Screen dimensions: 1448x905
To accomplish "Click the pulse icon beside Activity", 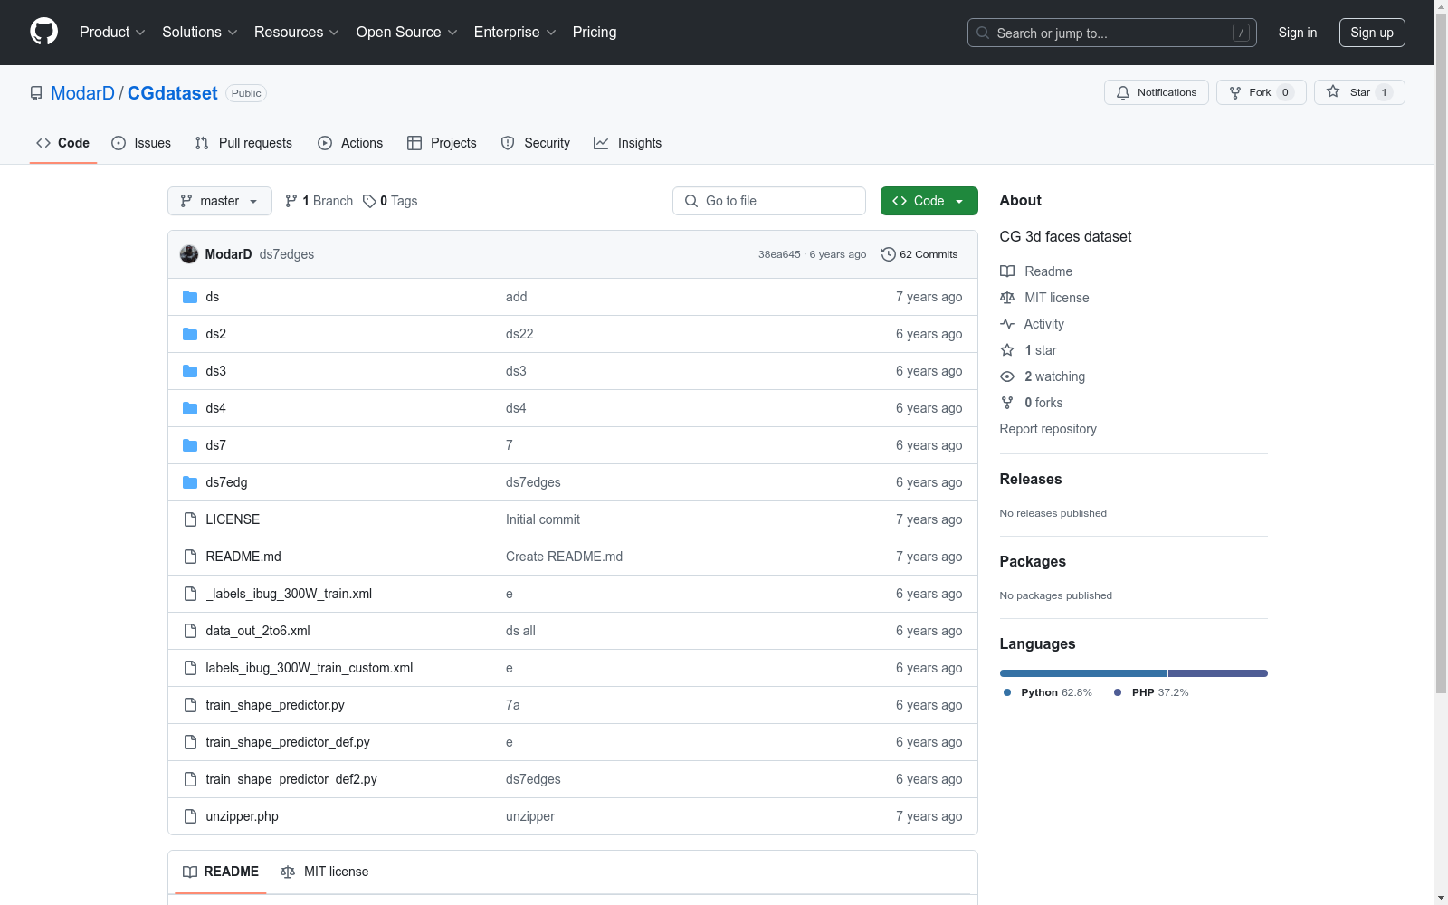I will tap(1007, 324).
